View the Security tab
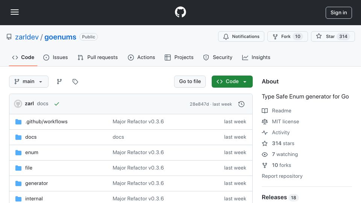 [x=218, y=57]
